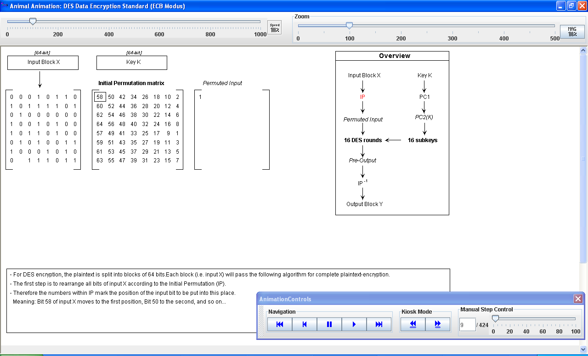Click the step number input field showing 9

click(x=468, y=324)
